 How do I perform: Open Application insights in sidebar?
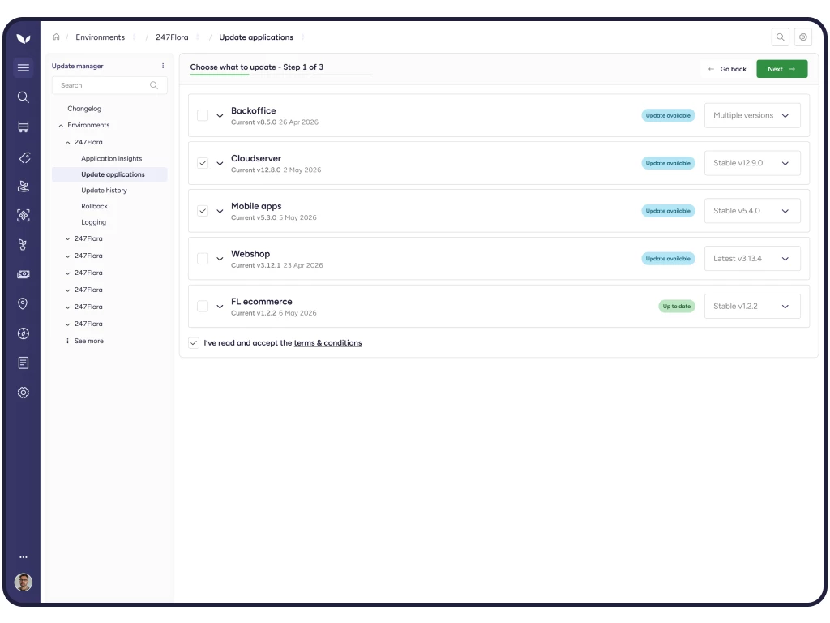point(112,158)
